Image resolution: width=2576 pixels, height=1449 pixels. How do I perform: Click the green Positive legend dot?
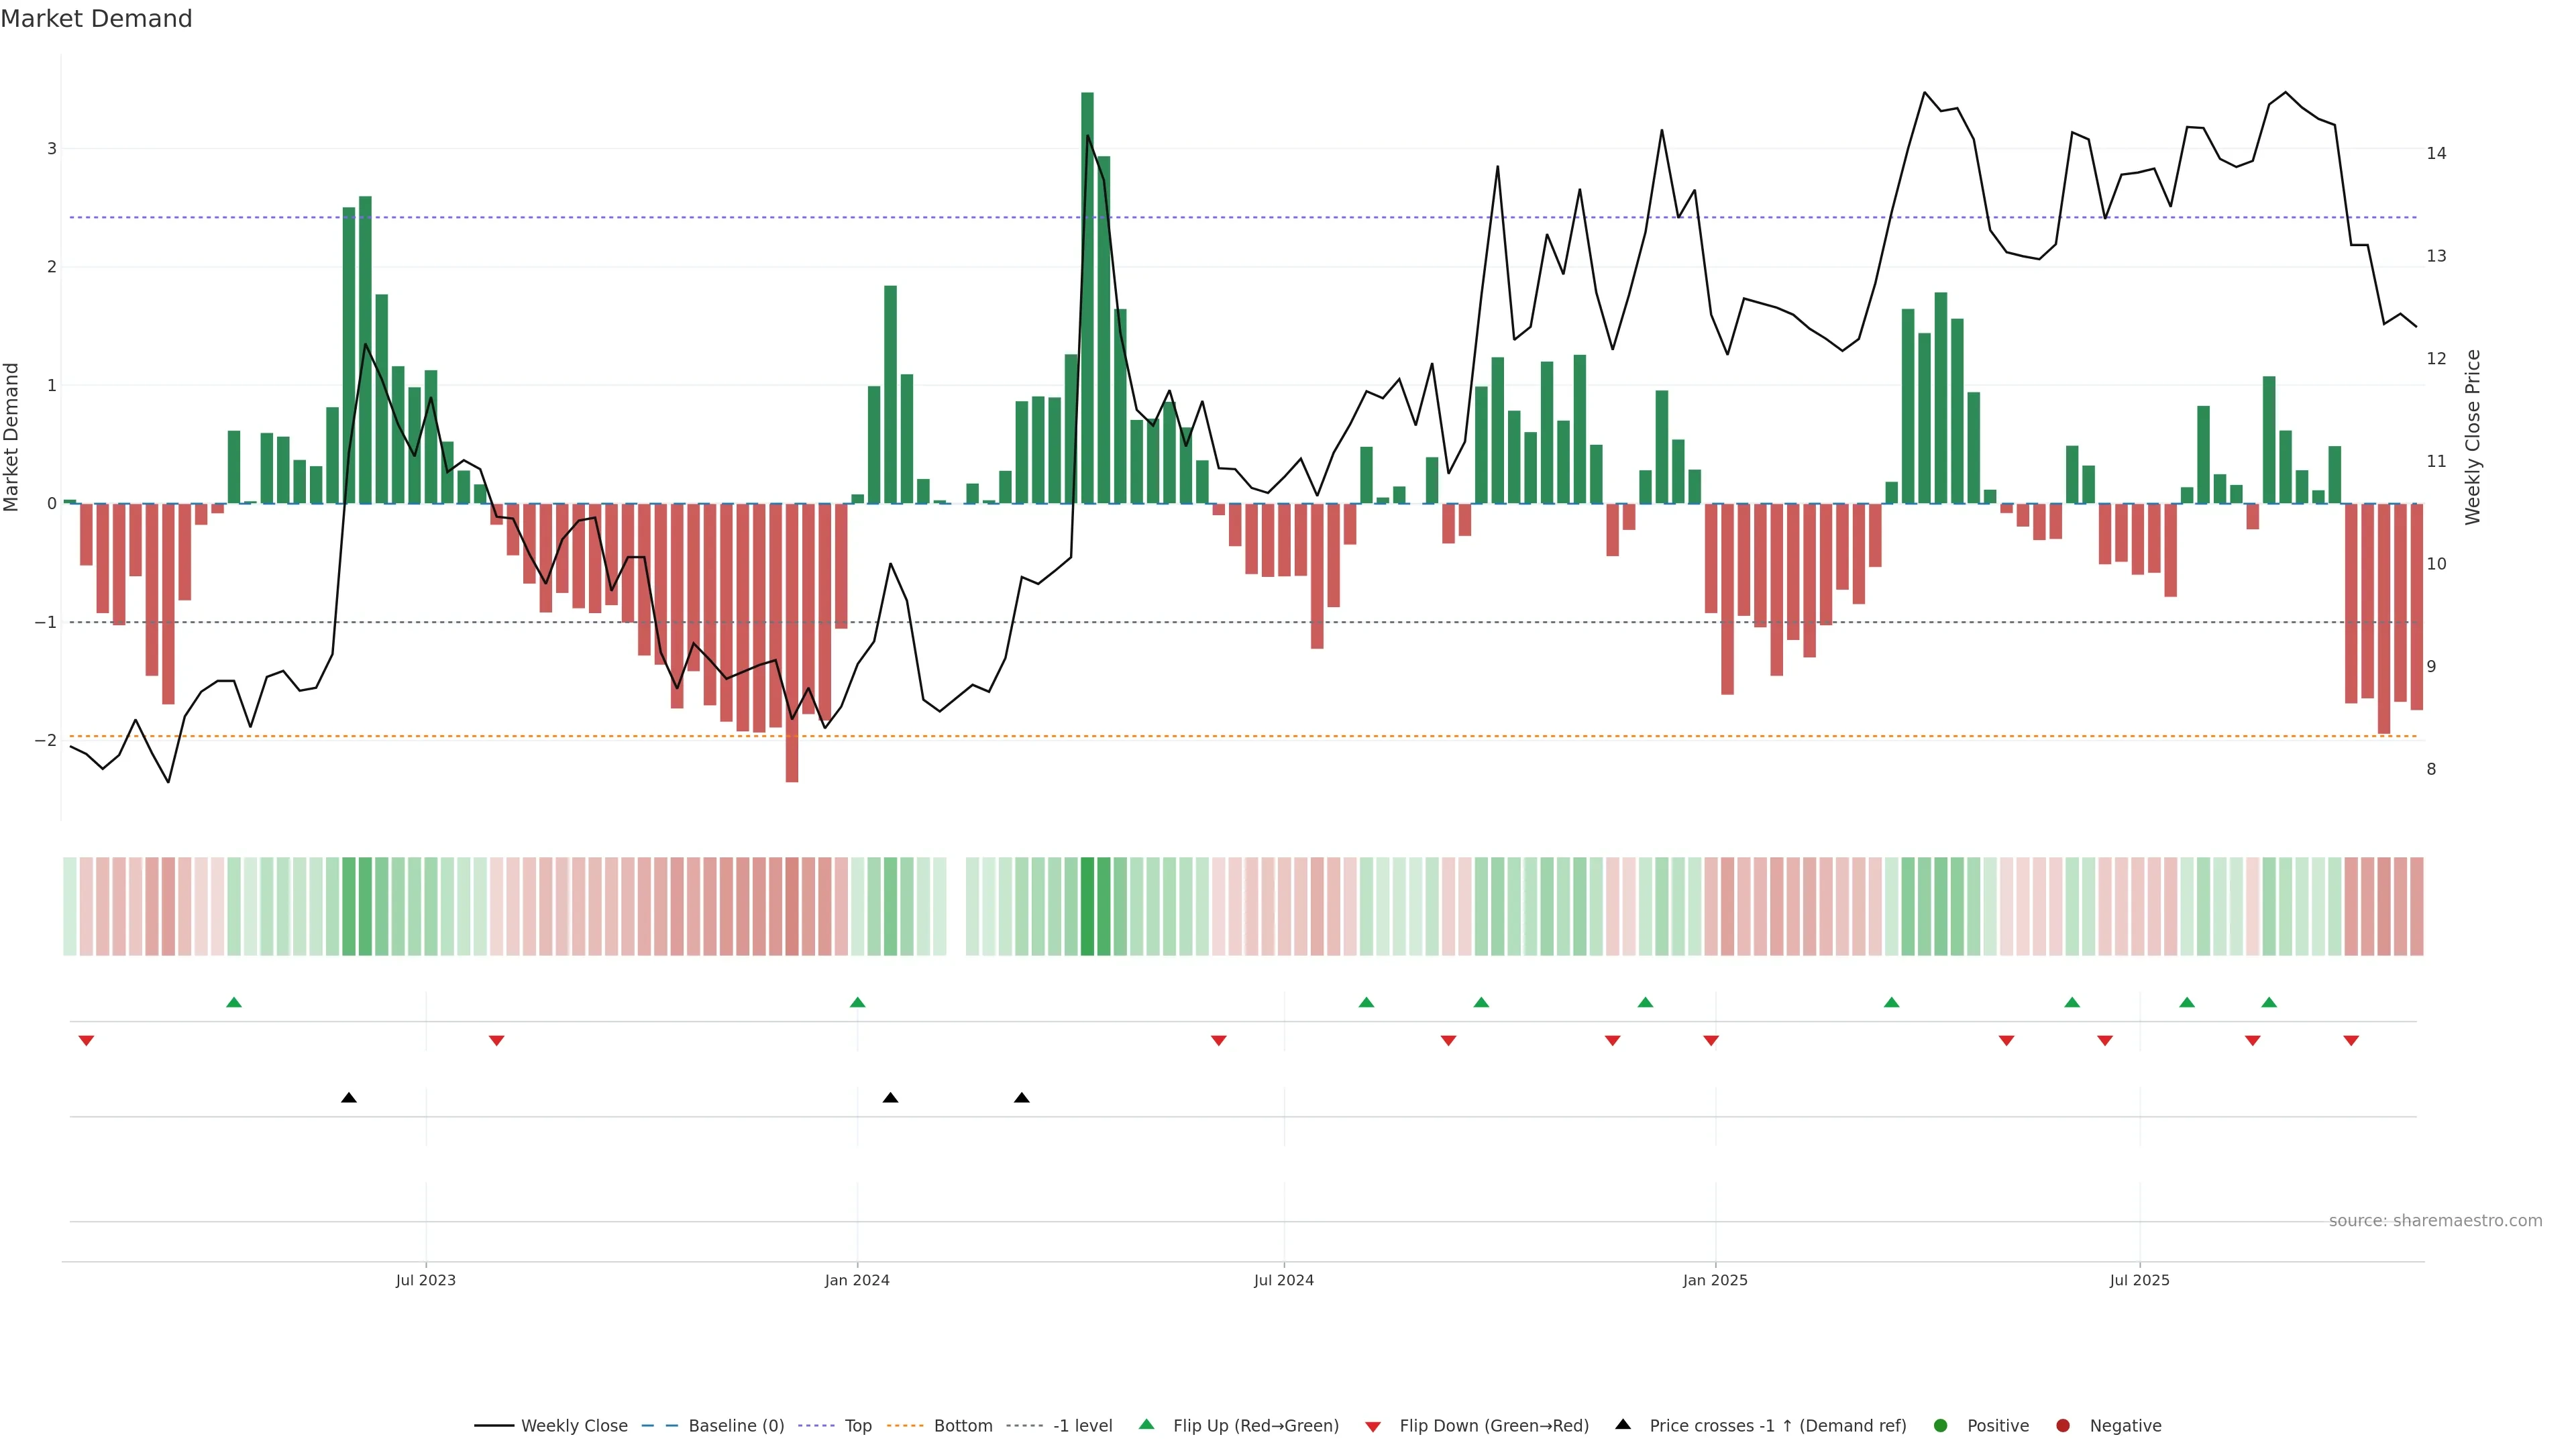click(x=1940, y=1426)
